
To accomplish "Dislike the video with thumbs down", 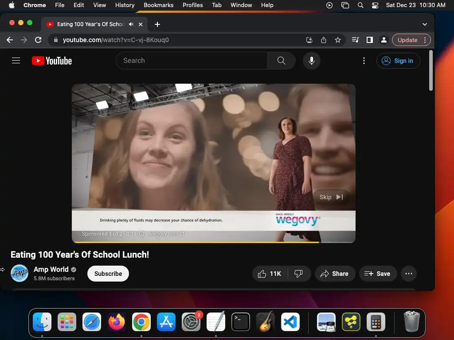I will click(298, 274).
